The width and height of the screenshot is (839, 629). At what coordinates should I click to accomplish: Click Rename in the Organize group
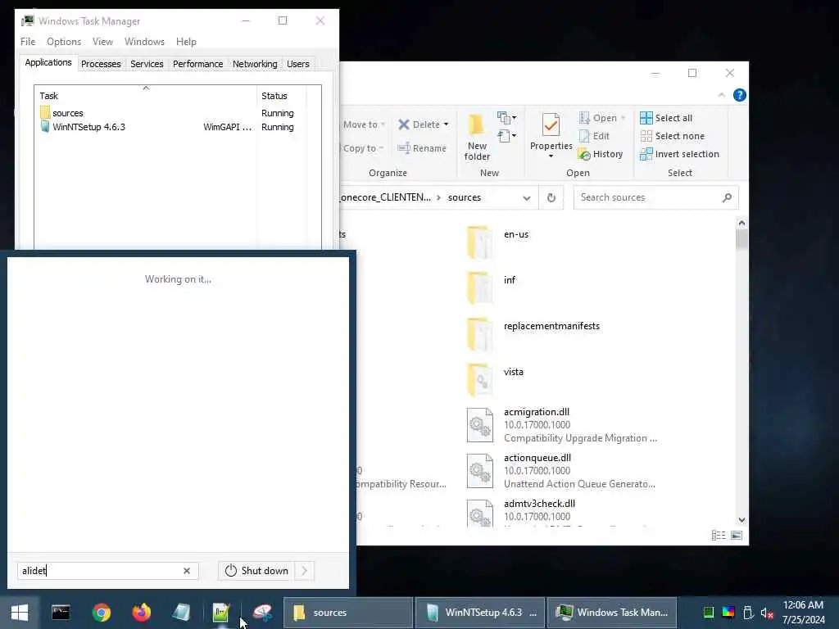[422, 148]
